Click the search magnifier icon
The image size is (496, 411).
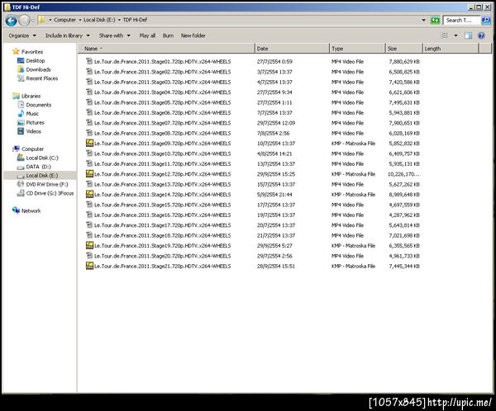coord(485,20)
